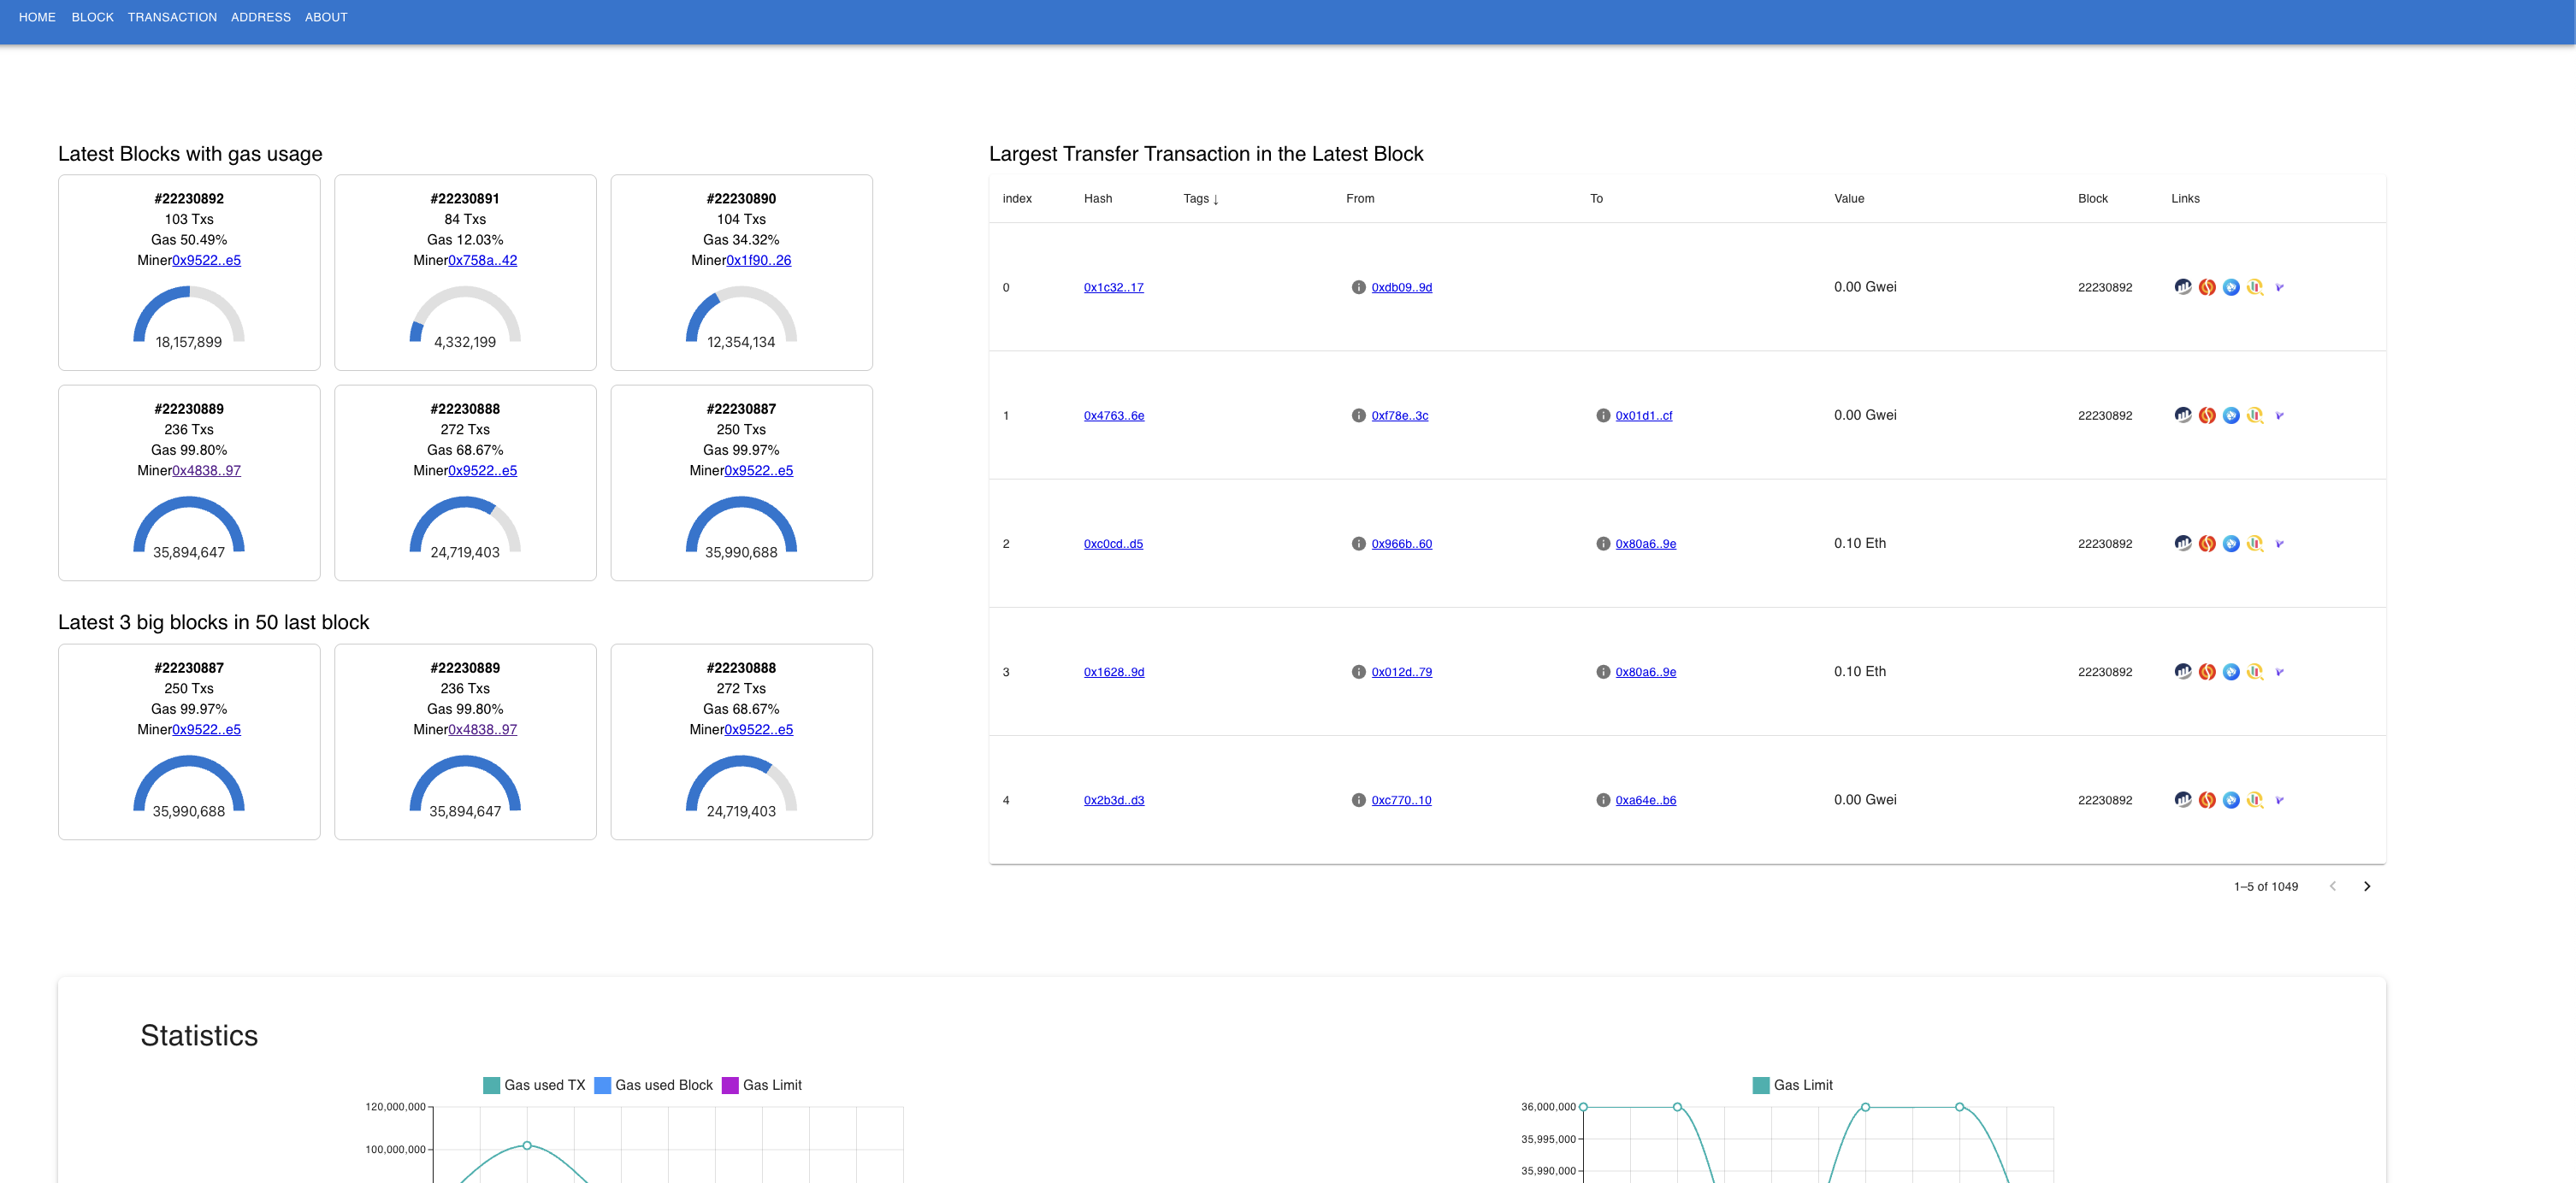The width and height of the screenshot is (2576, 1183).
Task: Go to next page of transactions
Action: (2366, 886)
